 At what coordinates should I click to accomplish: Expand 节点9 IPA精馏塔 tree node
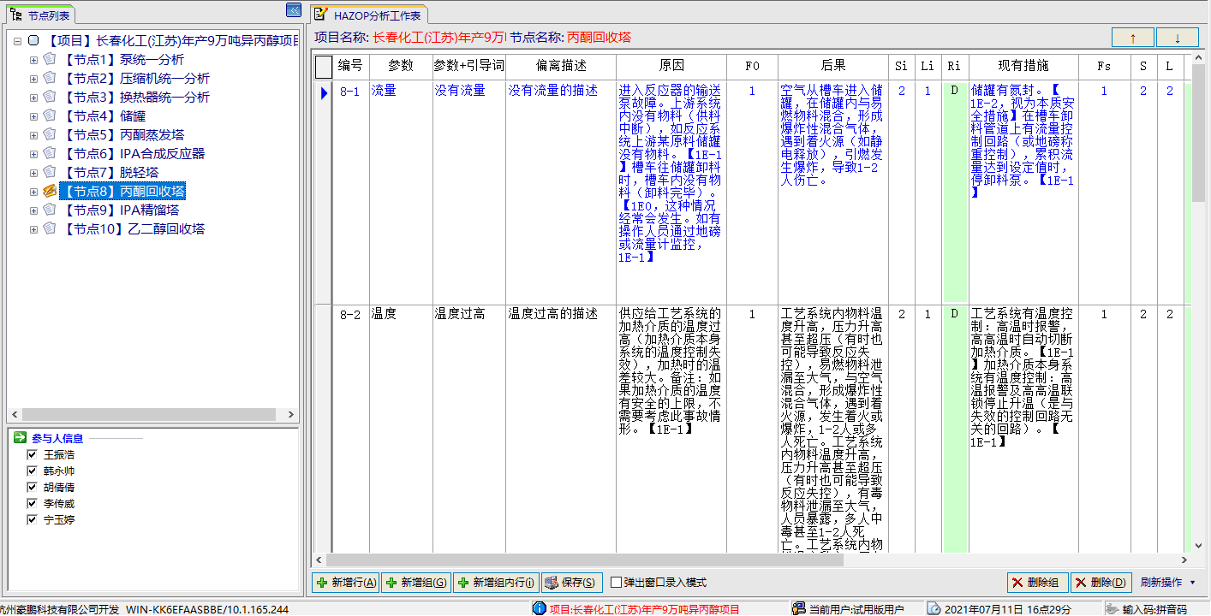(x=33, y=210)
